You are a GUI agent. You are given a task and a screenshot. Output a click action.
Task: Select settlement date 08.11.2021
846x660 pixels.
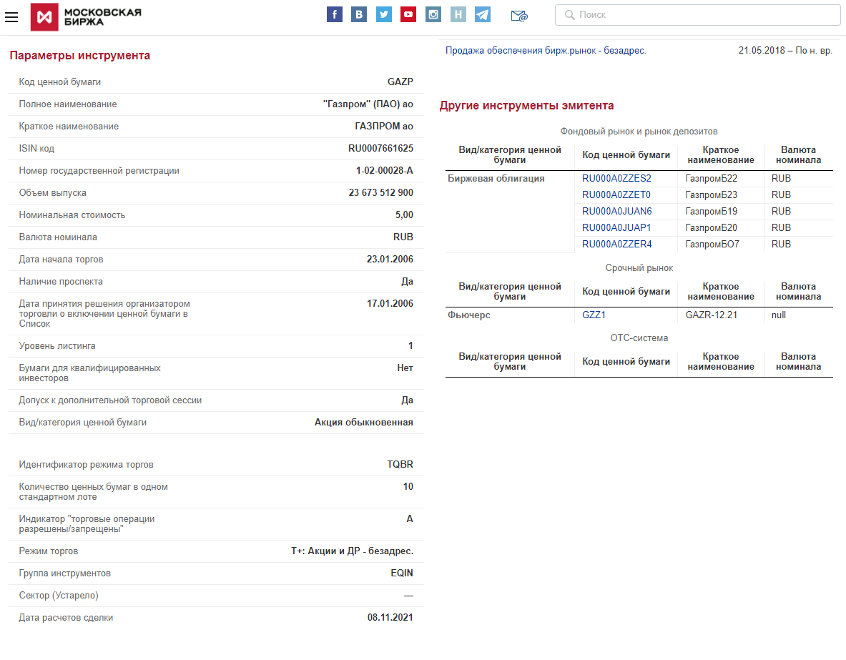[x=390, y=617]
